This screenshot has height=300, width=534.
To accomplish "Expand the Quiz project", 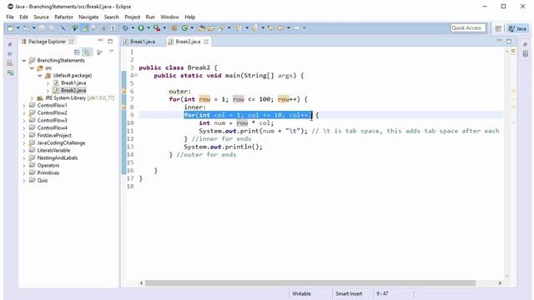I will tap(24, 181).
